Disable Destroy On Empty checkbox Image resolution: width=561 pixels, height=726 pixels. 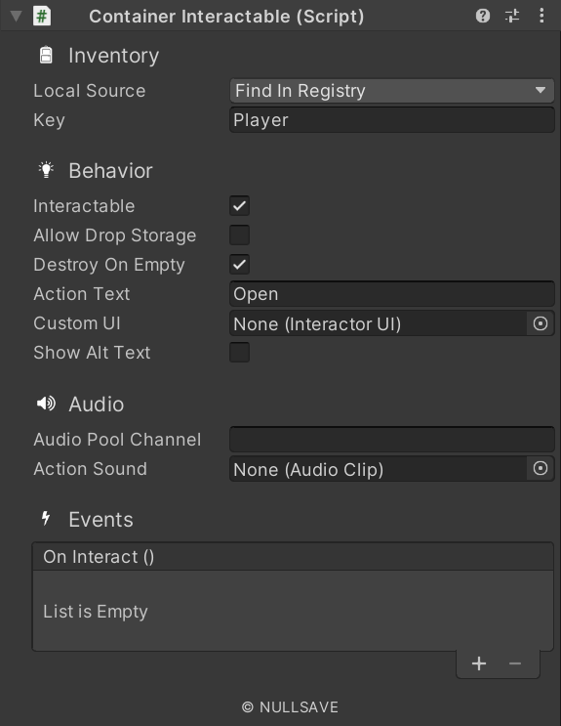coord(240,265)
